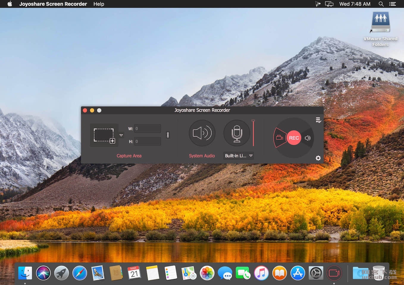The height and width of the screenshot is (285, 404).
Task: Open Messages from the Dock
Action: coord(225,273)
